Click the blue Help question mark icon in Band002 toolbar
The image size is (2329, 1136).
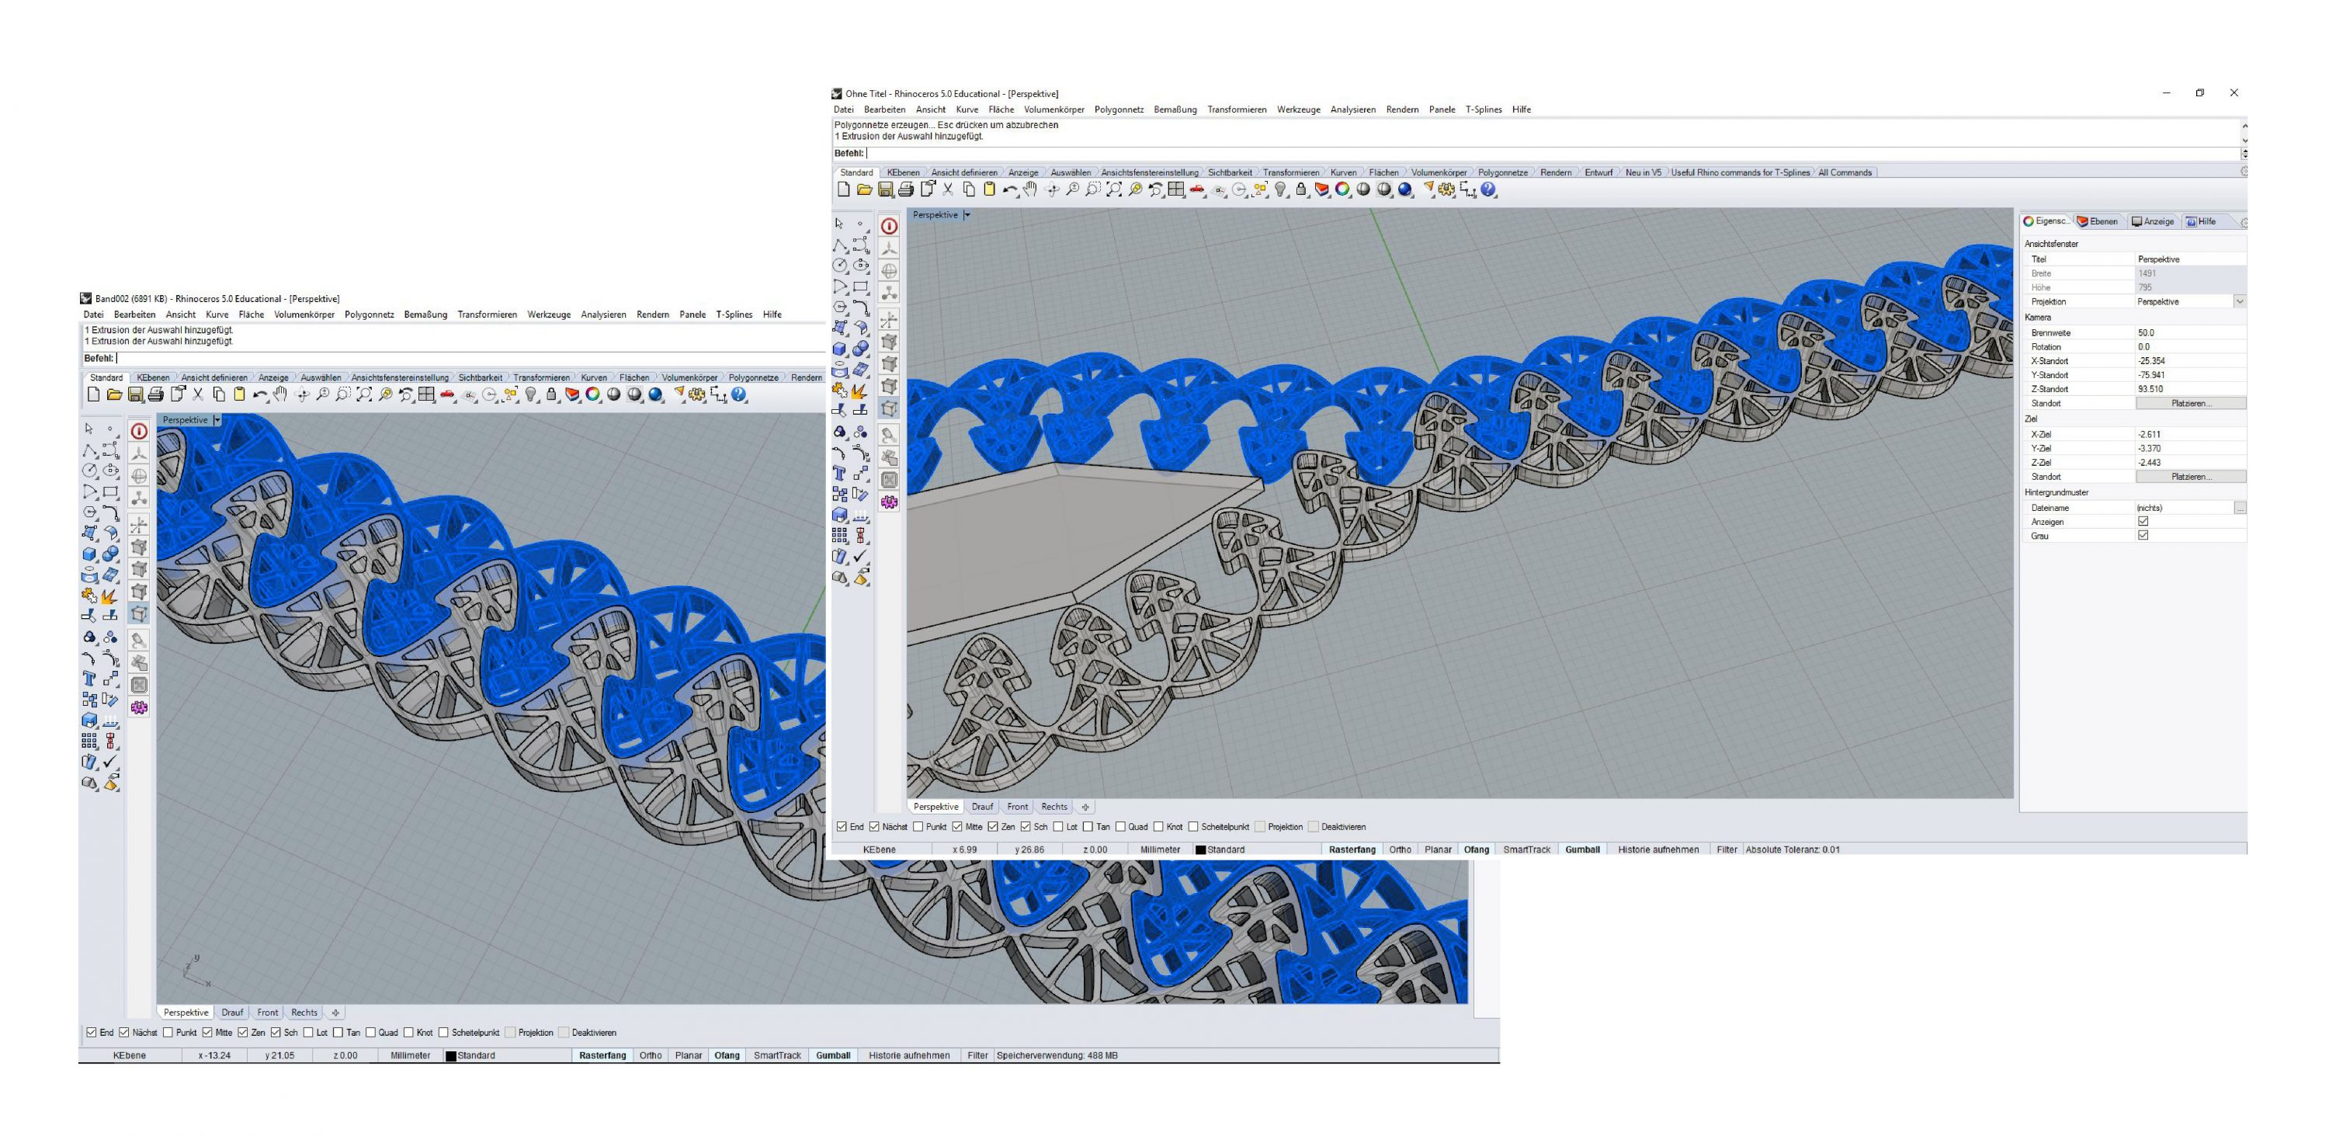coord(740,394)
